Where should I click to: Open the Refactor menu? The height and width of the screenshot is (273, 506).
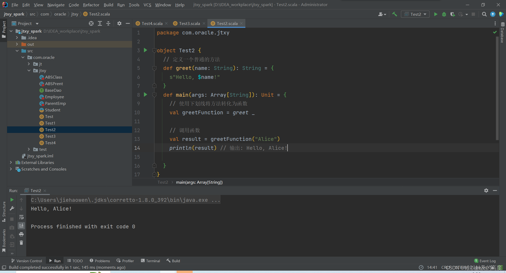coord(91,5)
